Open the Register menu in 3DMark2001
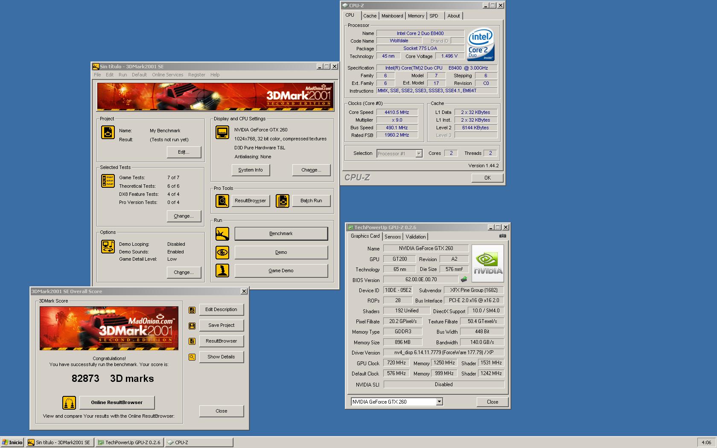717x448 pixels. click(x=197, y=75)
